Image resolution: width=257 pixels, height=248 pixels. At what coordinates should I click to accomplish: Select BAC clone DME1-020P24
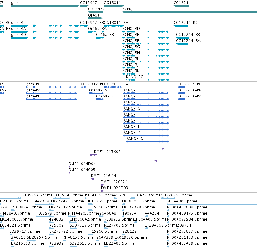tap(179, 185)
